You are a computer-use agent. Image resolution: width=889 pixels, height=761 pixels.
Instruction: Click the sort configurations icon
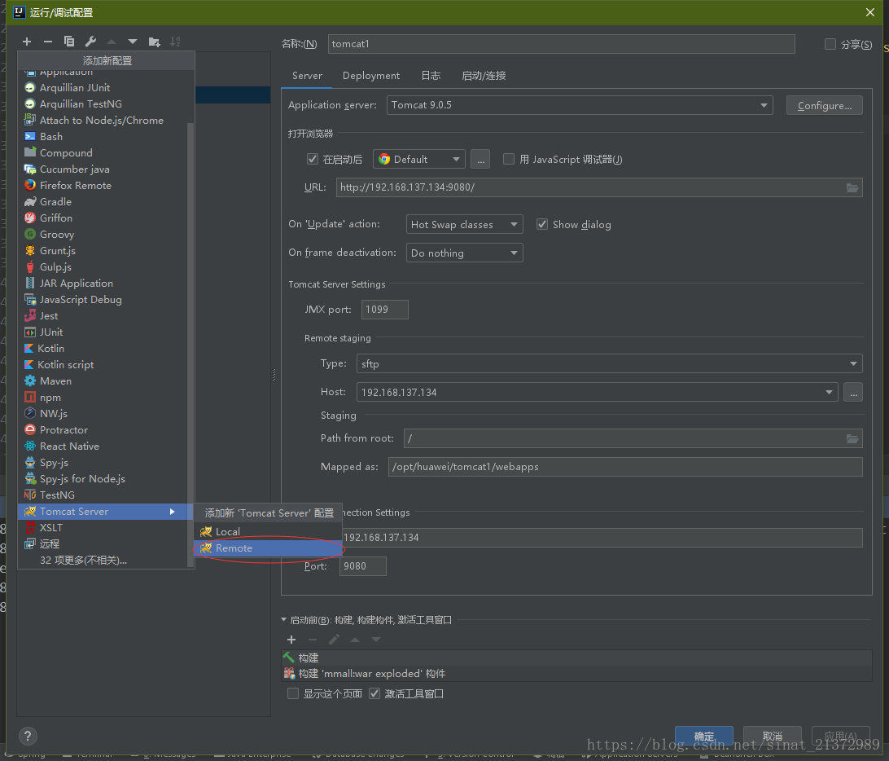coord(175,42)
